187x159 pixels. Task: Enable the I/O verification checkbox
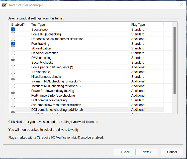(x=13, y=48)
